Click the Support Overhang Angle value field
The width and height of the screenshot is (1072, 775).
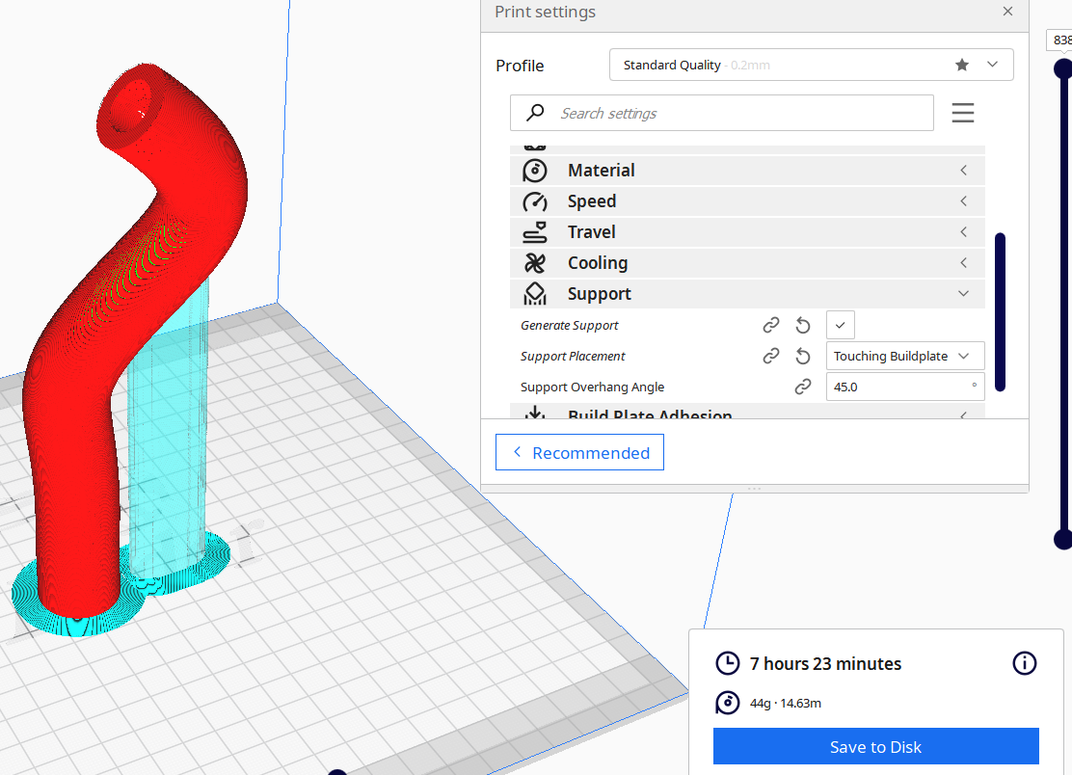905,387
